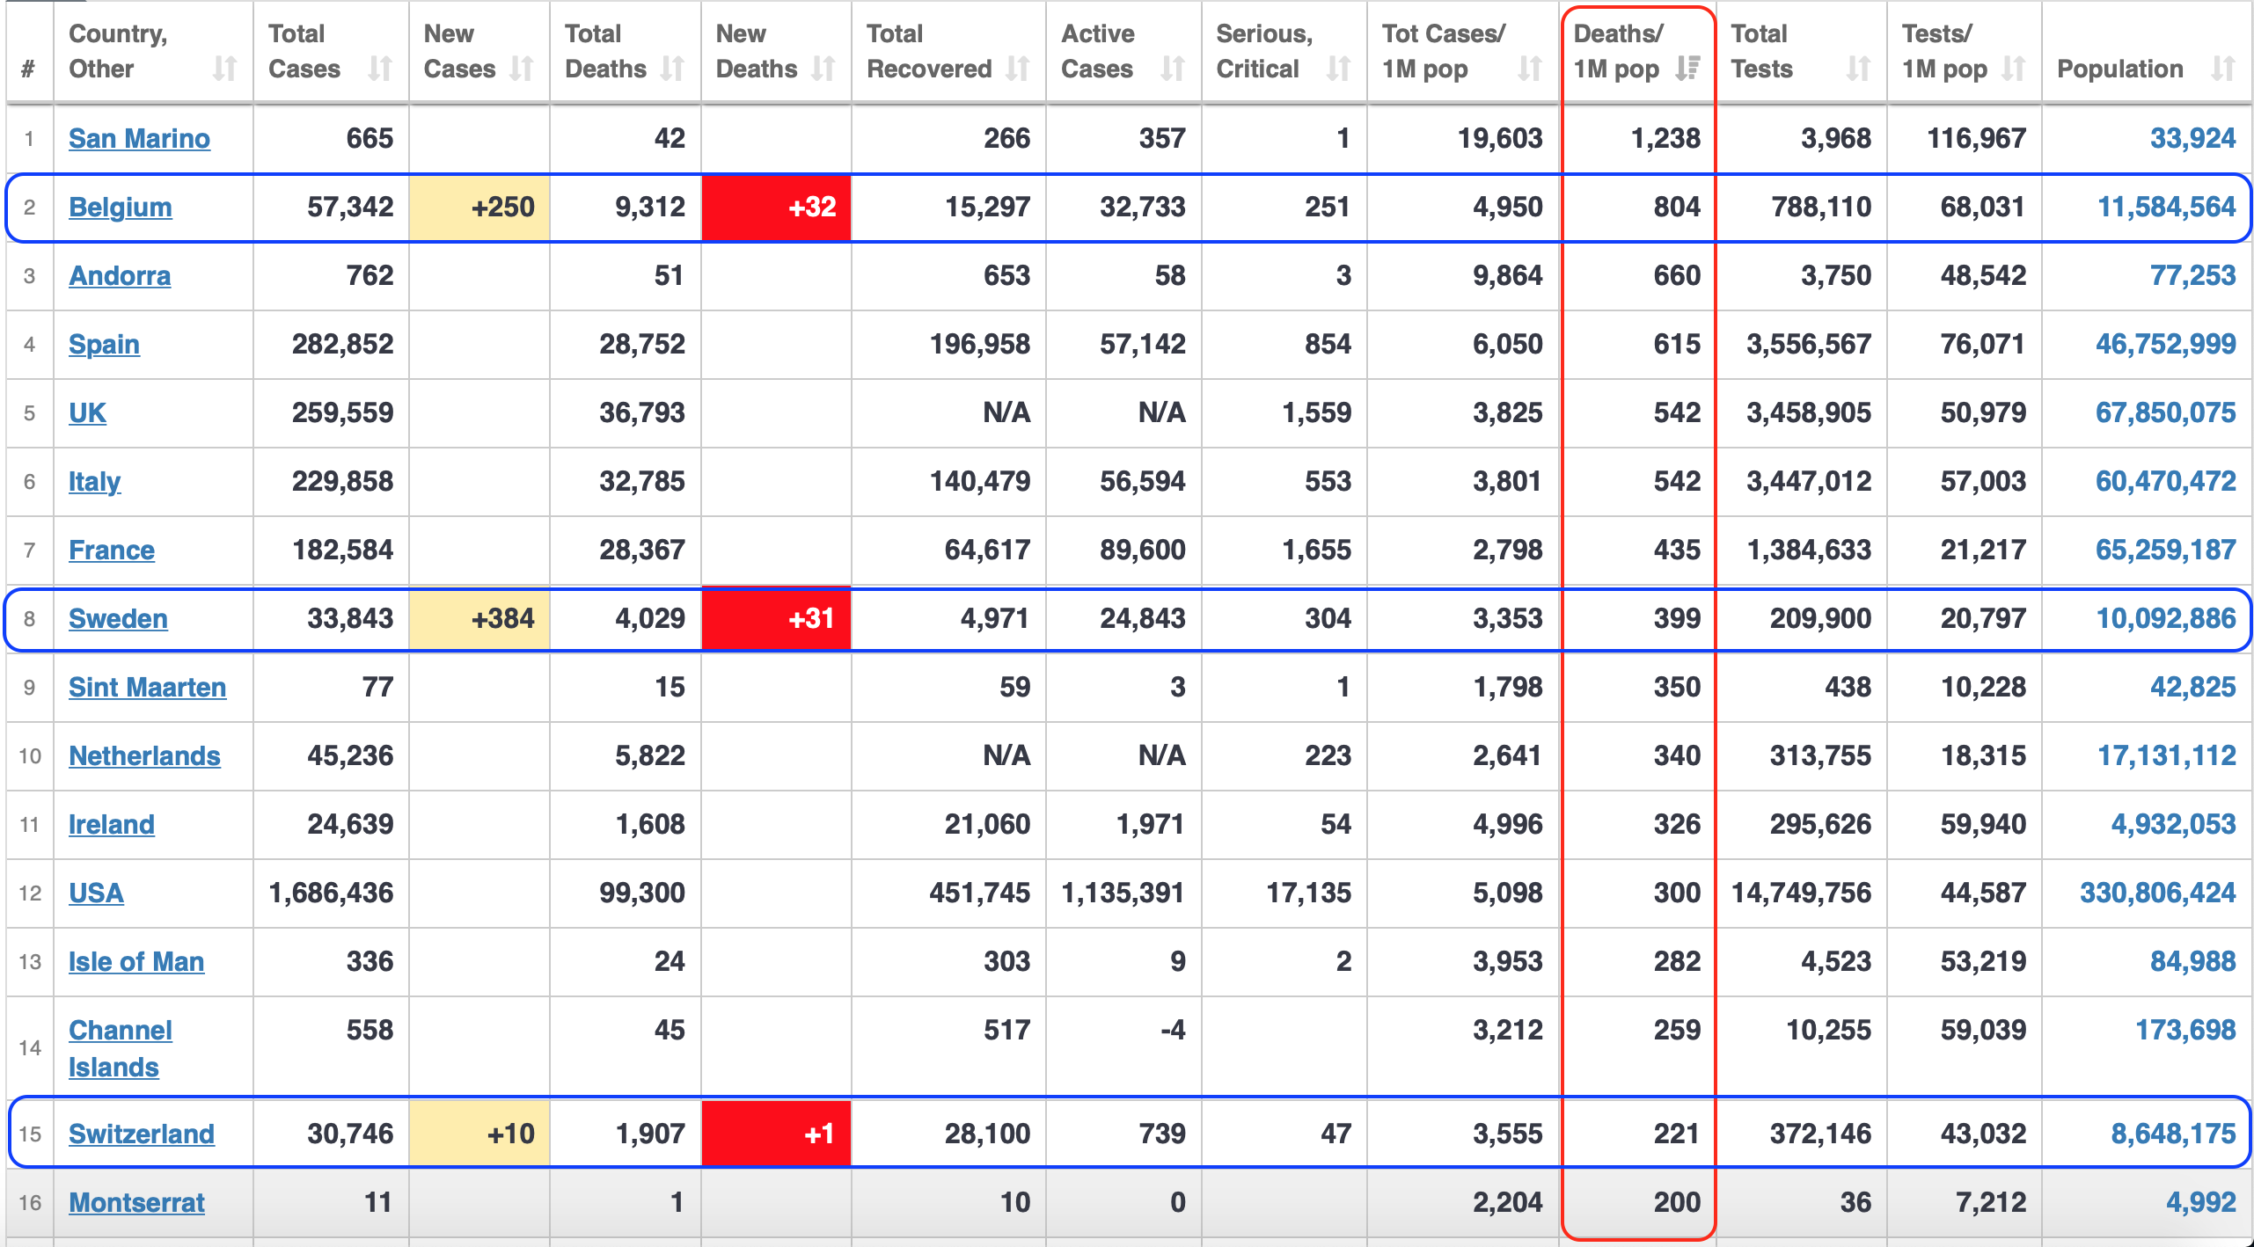Sort by Tests/1M pop arrow icon
This screenshot has height=1247, width=2254.
[2014, 69]
